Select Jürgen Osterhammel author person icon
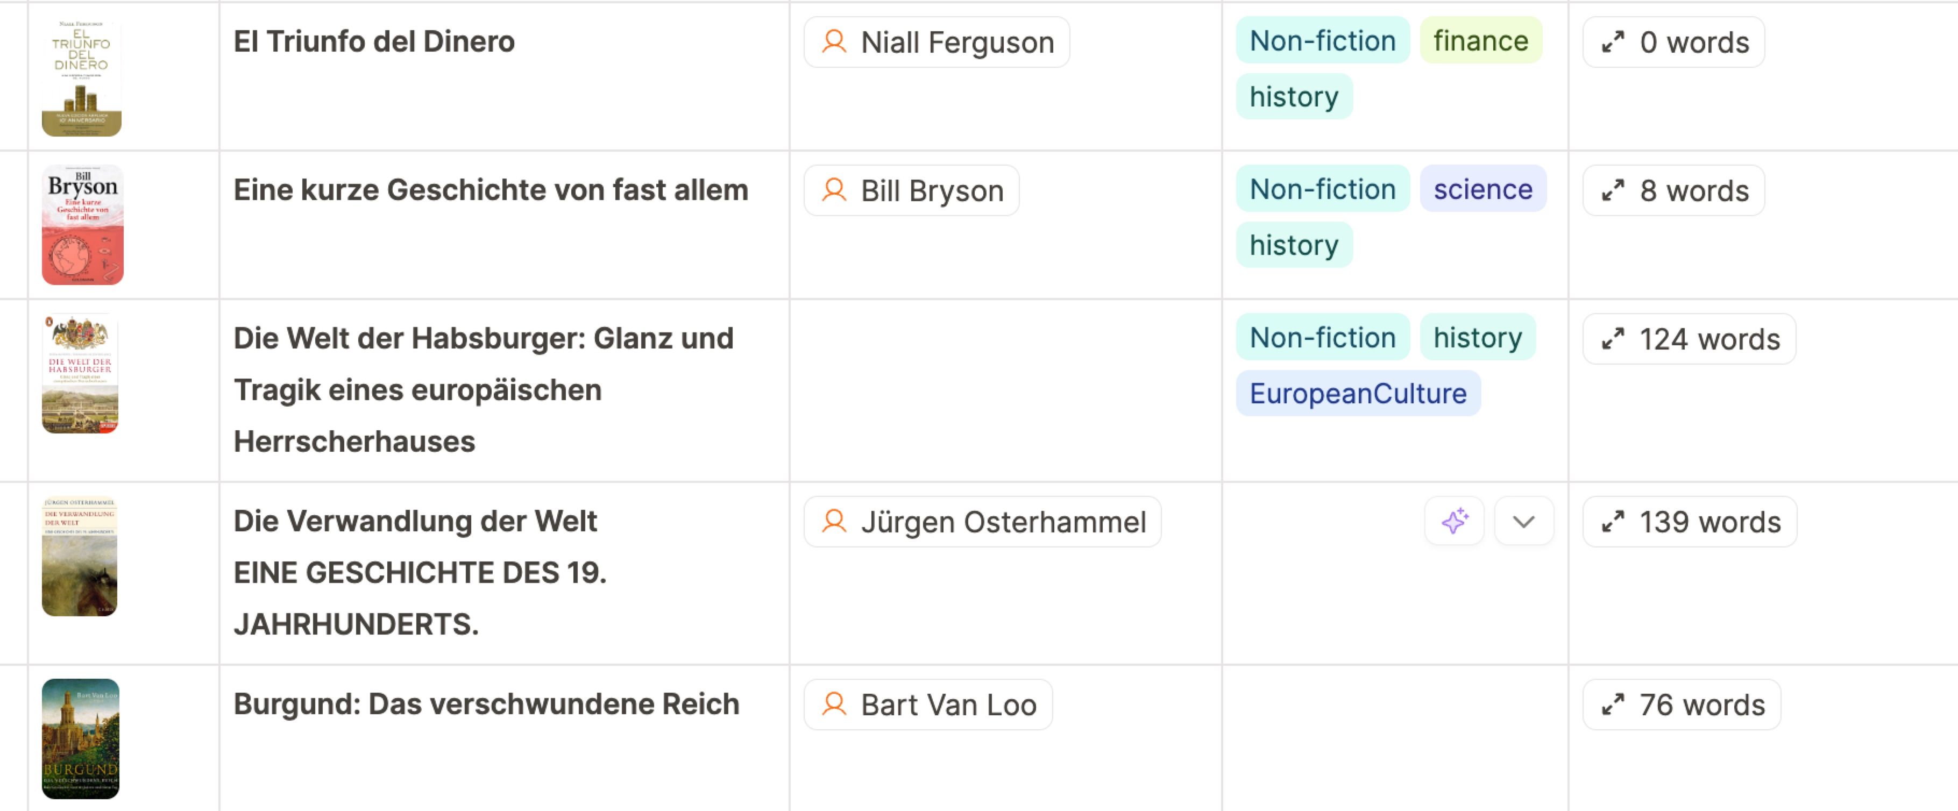The image size is (1958, 811). pos(834,522)
